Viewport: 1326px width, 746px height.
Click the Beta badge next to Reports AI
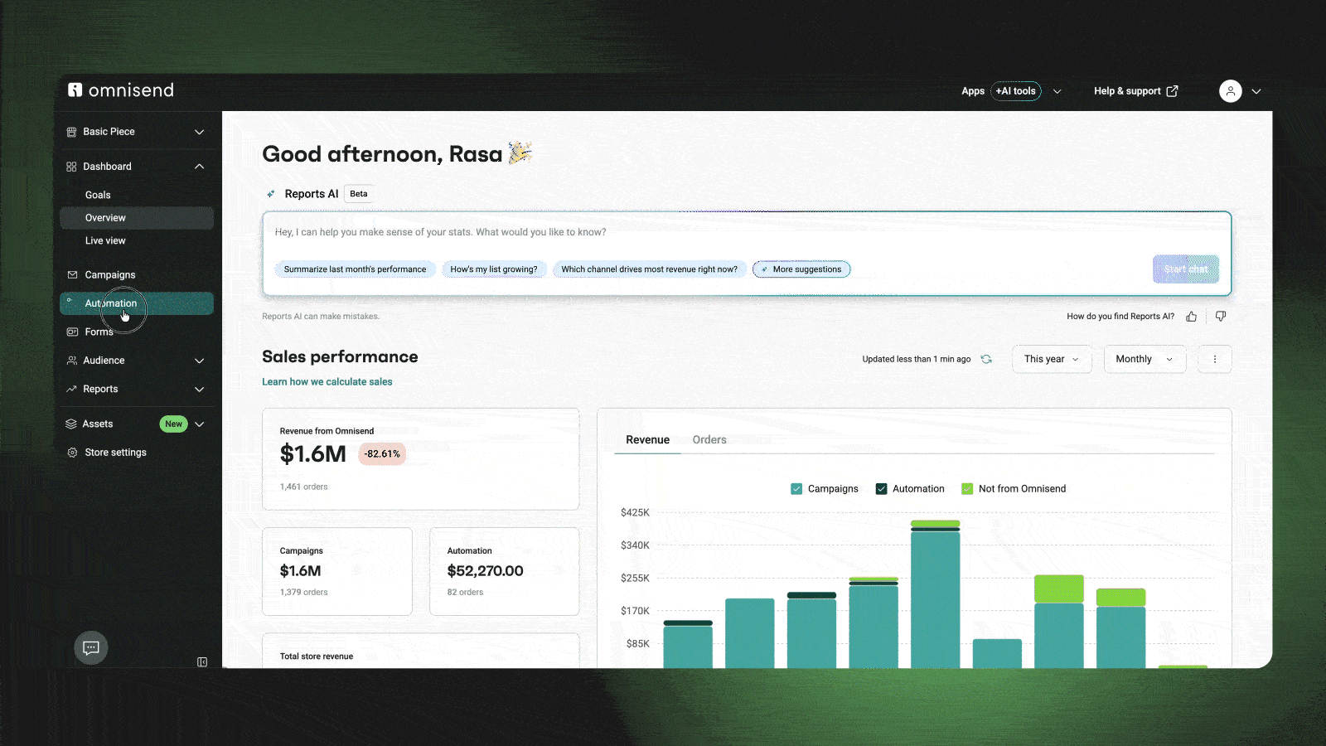(x=359, y=194)
